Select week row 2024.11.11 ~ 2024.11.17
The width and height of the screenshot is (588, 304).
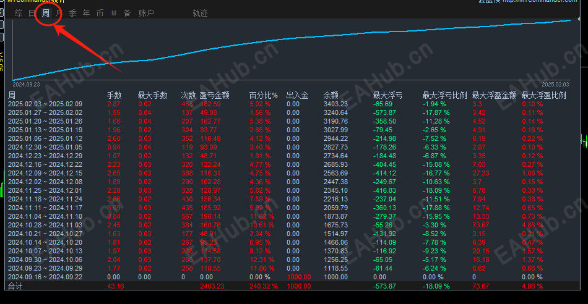294,208
